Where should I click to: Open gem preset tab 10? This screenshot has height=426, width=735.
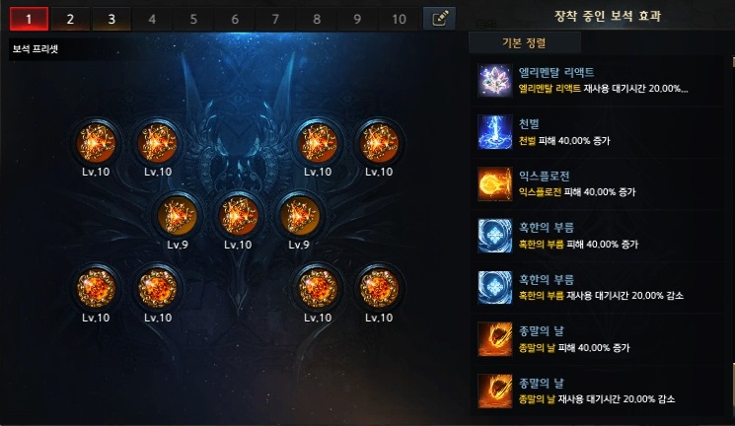tap(399, 19)
